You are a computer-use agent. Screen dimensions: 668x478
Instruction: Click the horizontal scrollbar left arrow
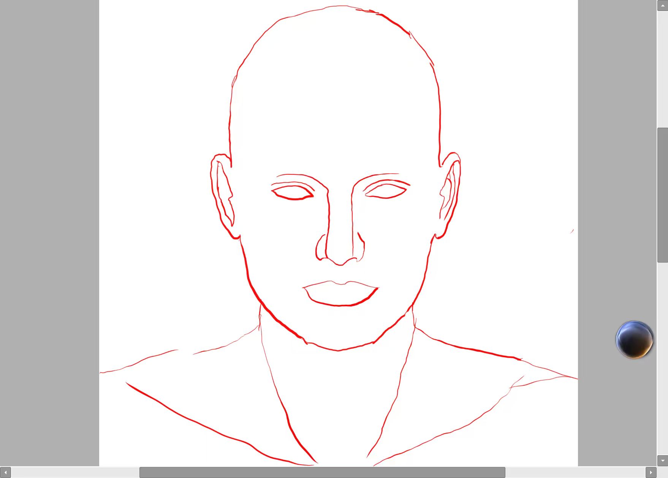point(5,472)
